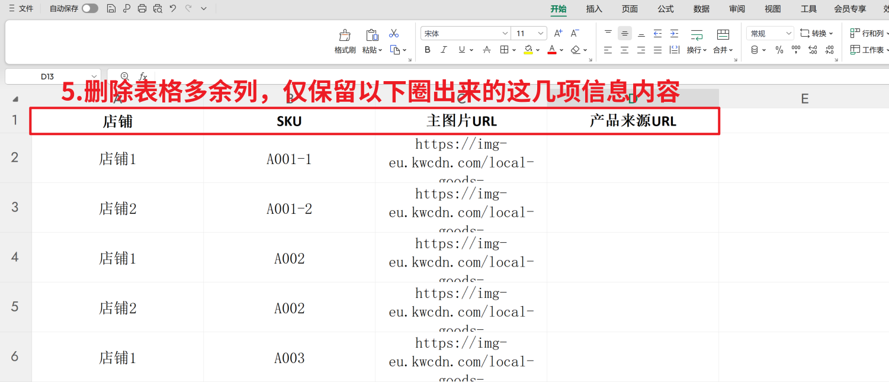
Task: Click the Format Painter (格式刷) icon
Action: [x=345, y=40]
